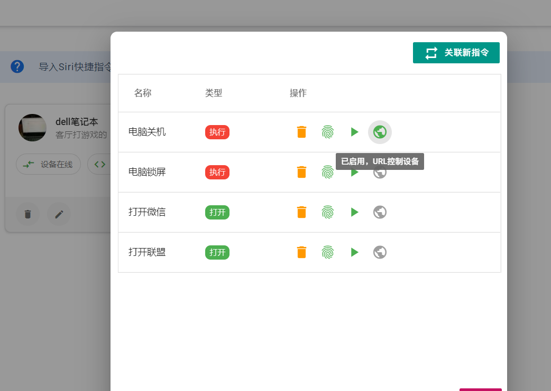Click the dell笔记本 device thumbnail
The width and height of the screenshot is (551, 391).
[x=32, y=128]
